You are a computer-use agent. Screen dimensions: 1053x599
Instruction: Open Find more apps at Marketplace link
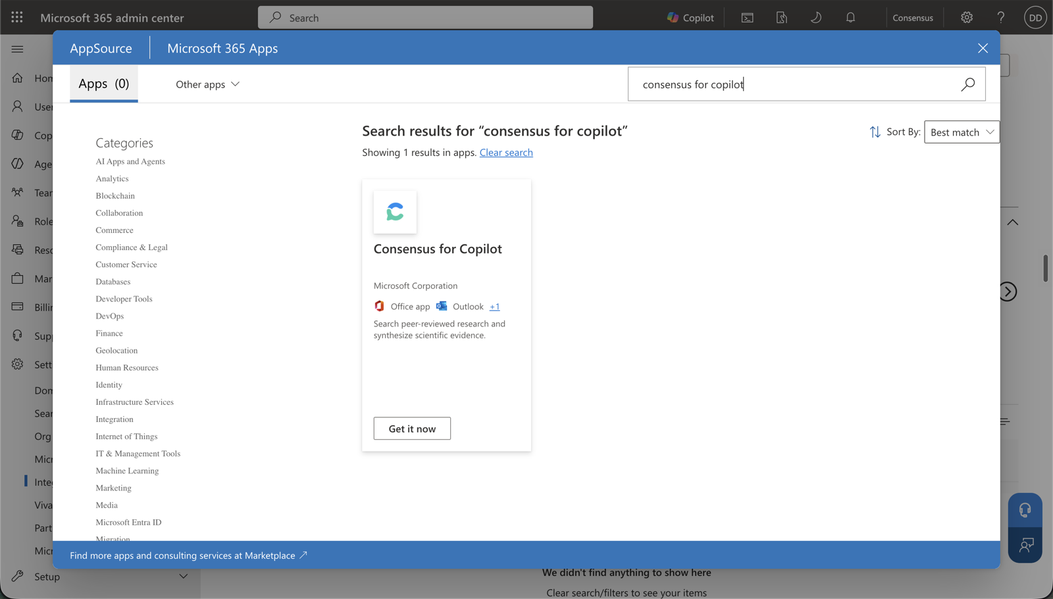[189, 556]
